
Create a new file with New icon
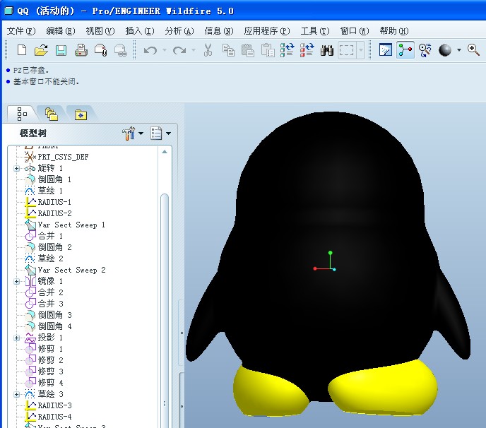point(22,50)
